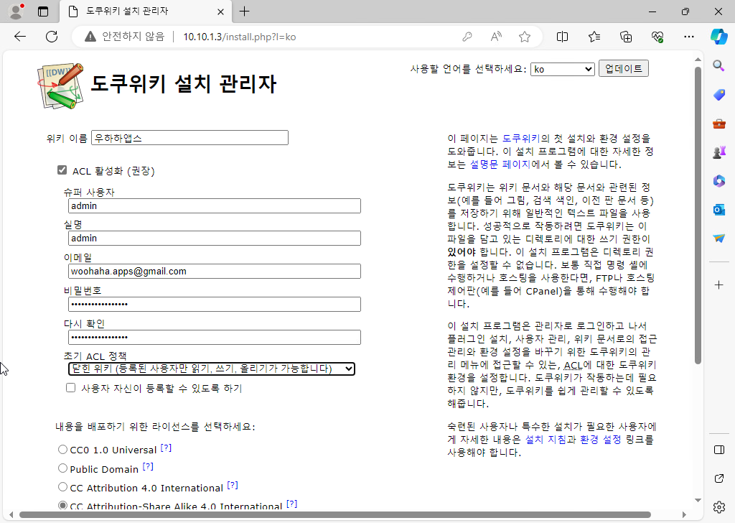This screenshot has width=735, height=523.
Task: Click the horizontal page scrollbar thumb
Action: (334, 514)
